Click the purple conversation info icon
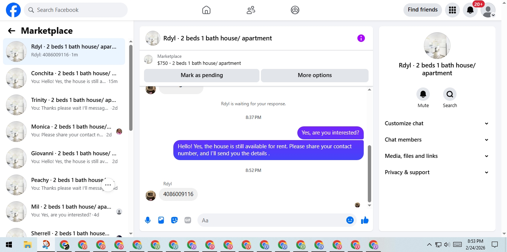This screenshot has width=507, height=252. coord(361,38)
